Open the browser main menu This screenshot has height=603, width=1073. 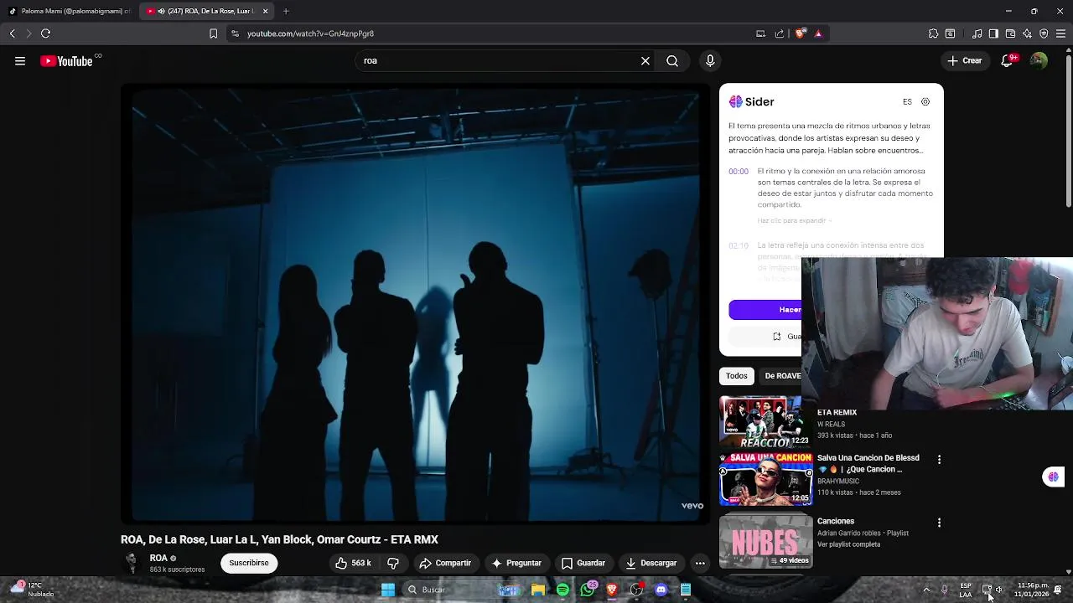tap(1060, 33)
